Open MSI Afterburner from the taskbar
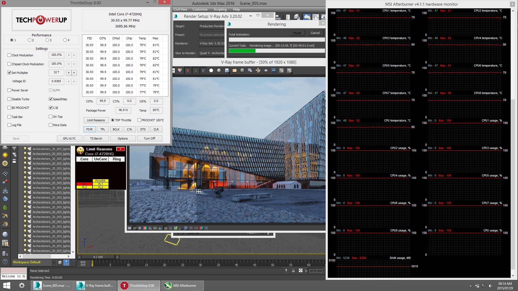The height and width of the screenshot is (291, 518). (183, 286)
